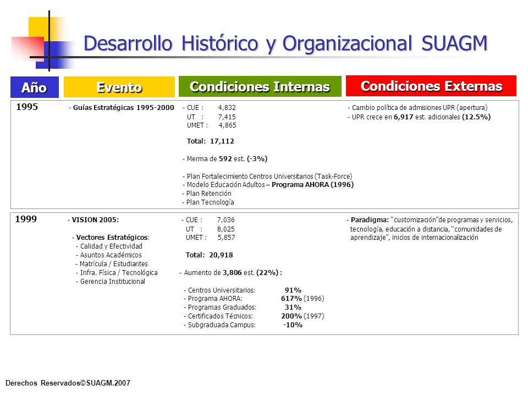Click 'Certificados Técnicos:' label
Image resolution: width=528 pixels, height=396 pixels.
[220, 316]
